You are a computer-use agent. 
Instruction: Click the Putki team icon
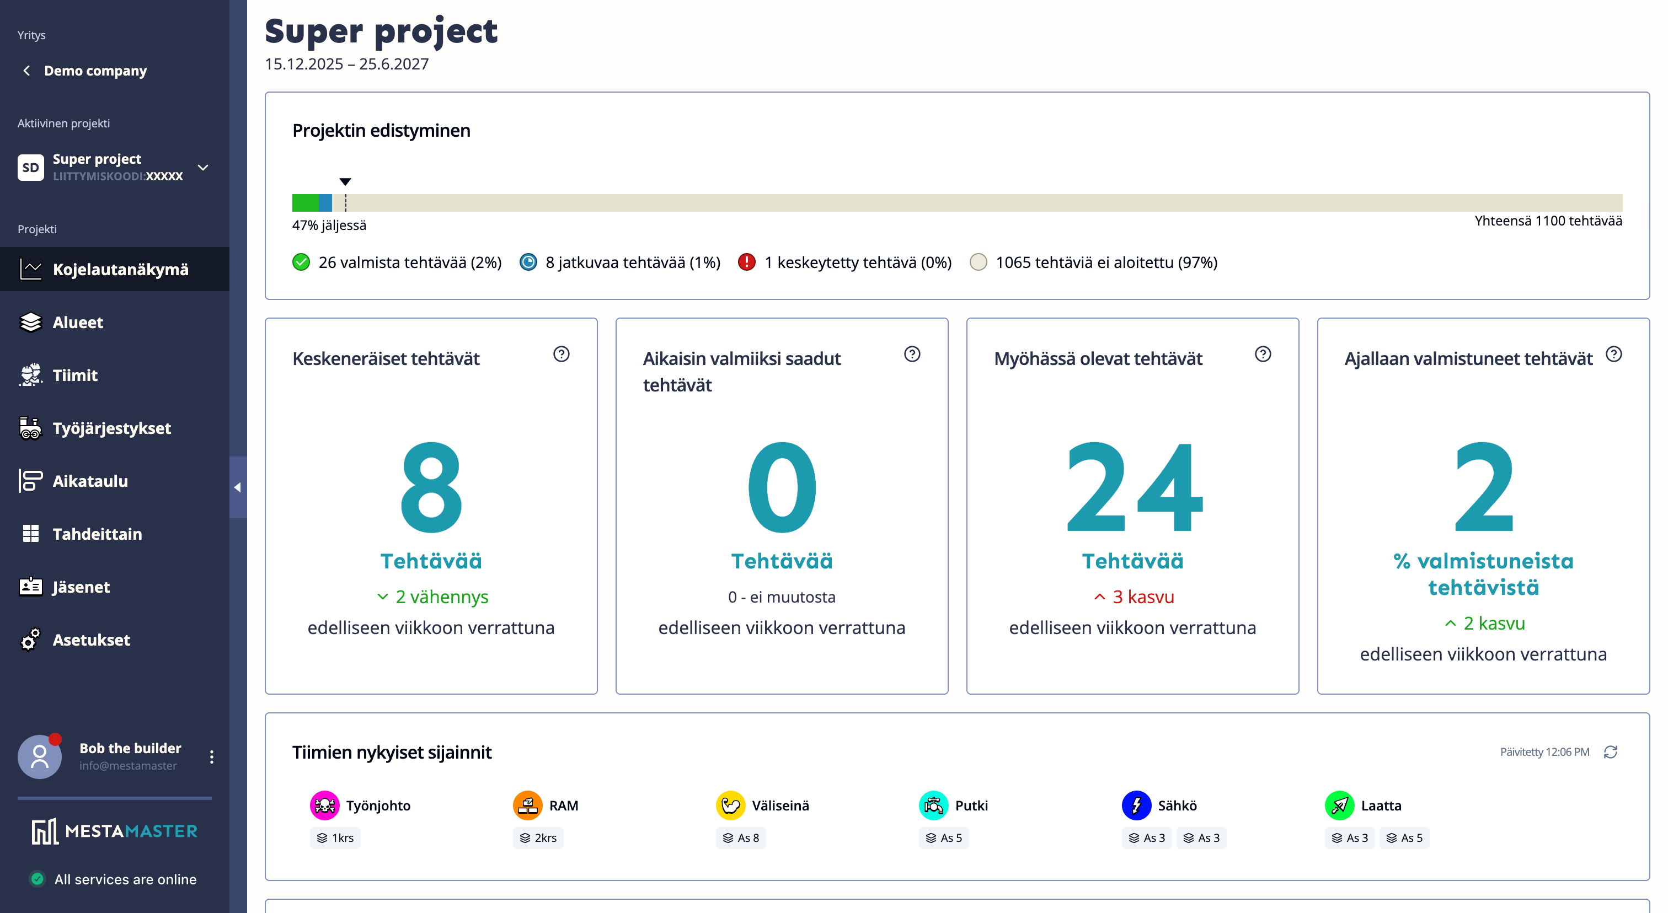coord(934,805)
